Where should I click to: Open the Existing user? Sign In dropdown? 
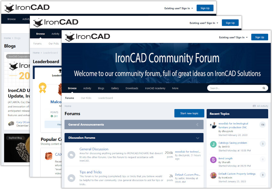[x=233, y=37]
